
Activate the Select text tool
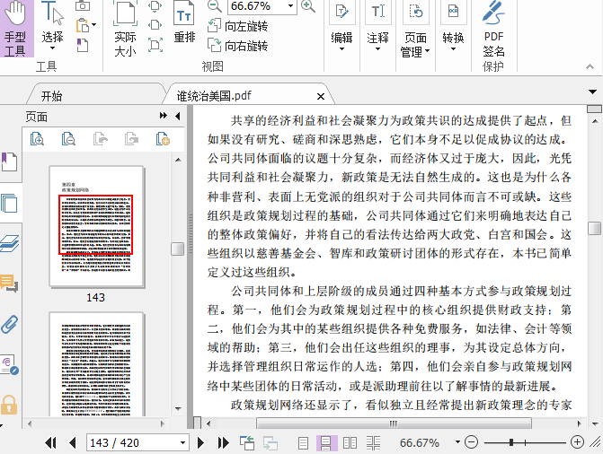(52, 27)
